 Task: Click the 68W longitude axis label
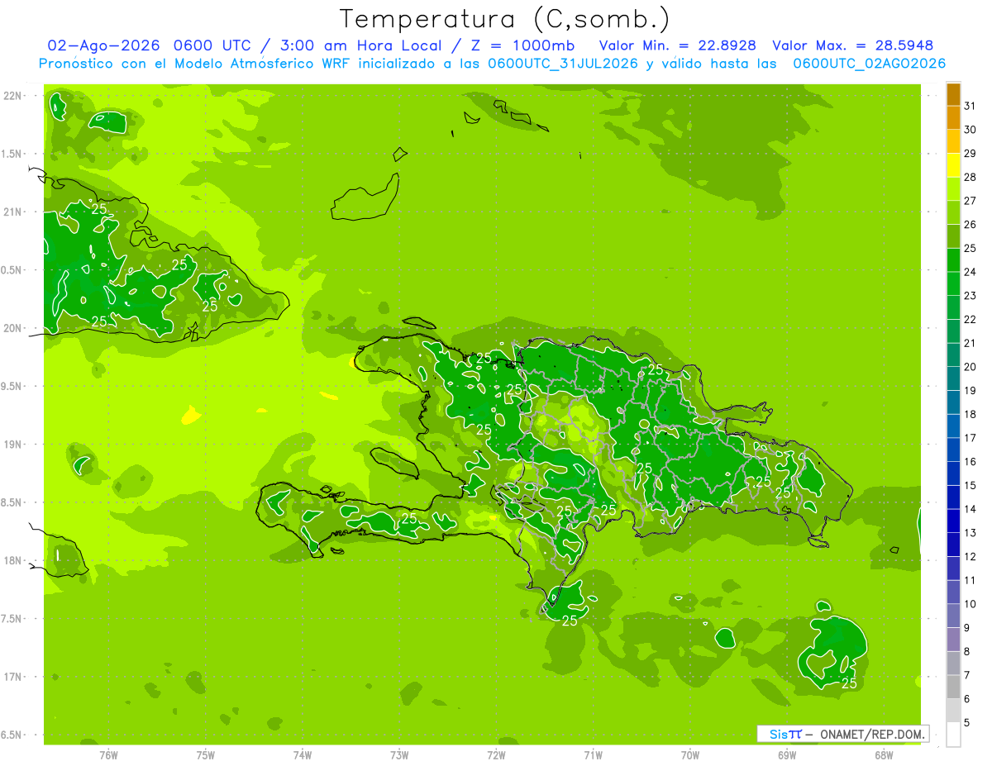click(x=884, y=755)
